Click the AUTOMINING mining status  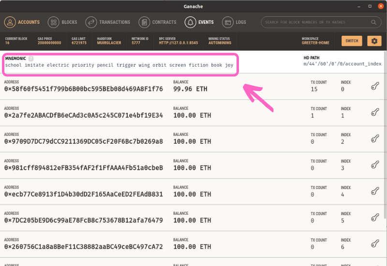[x=220, y=43]
